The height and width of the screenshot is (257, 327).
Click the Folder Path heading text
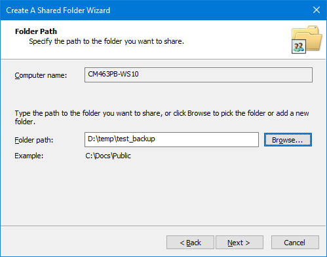pyautogui.click(x=36, y=31)
